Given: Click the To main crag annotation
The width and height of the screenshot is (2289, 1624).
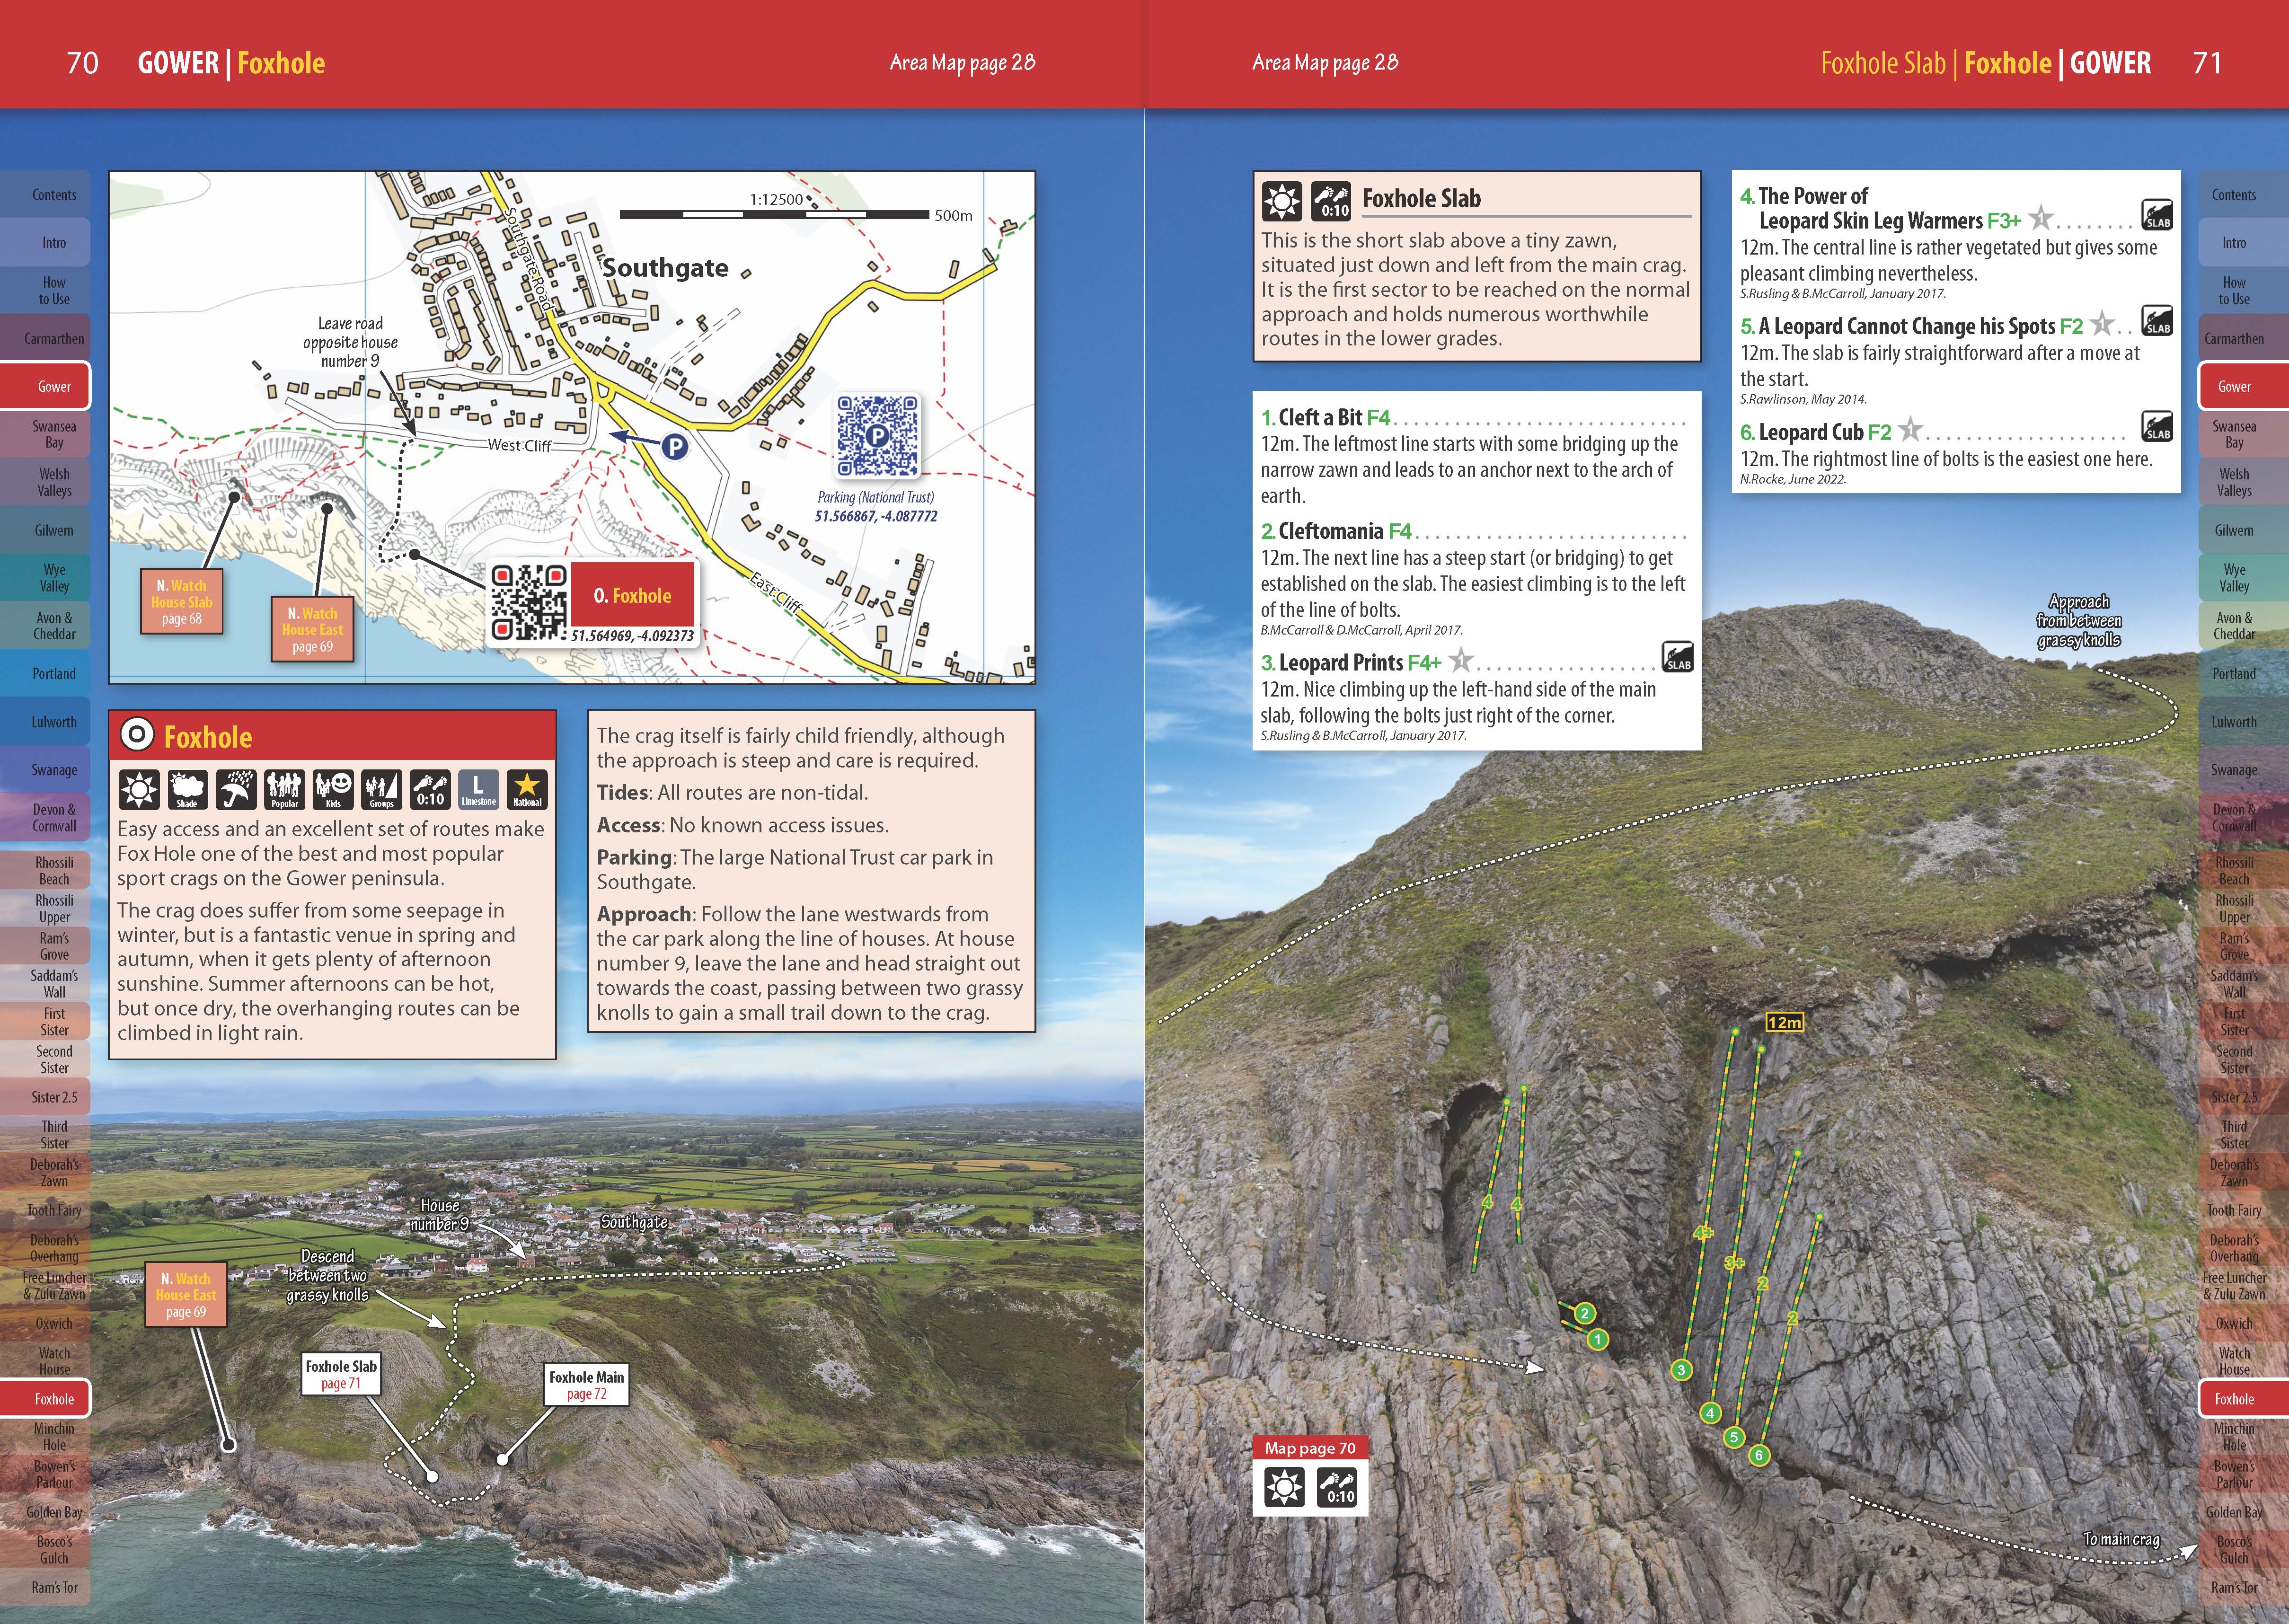Looking at the screenshot, I should pyautogui.click(x=2121, y=1539).
